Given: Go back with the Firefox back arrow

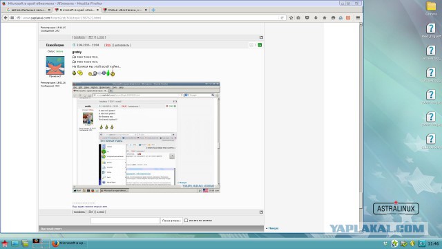Looking at the screenshot, I should pos(6,17).
